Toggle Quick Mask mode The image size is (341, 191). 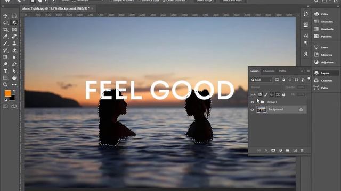[5, 106]
